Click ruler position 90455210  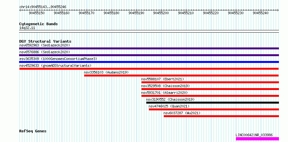pos(186,13)
